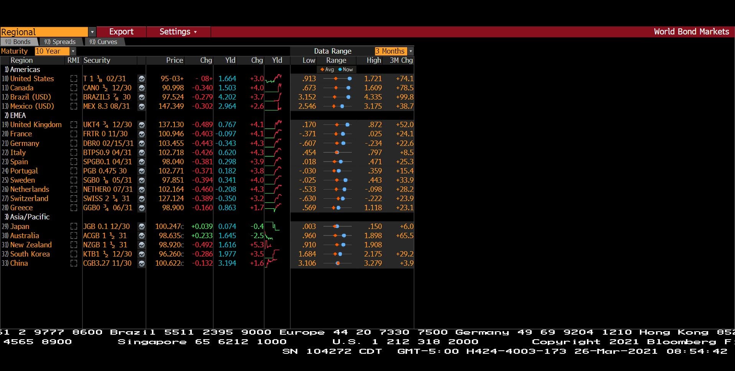Screen dimensions: 735x371
Task: Open the T 1 1/8 02/31 security
Action: [x=104, y=78]
